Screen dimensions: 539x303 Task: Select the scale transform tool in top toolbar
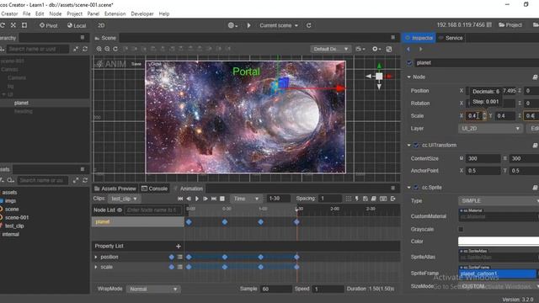point(13,25)
